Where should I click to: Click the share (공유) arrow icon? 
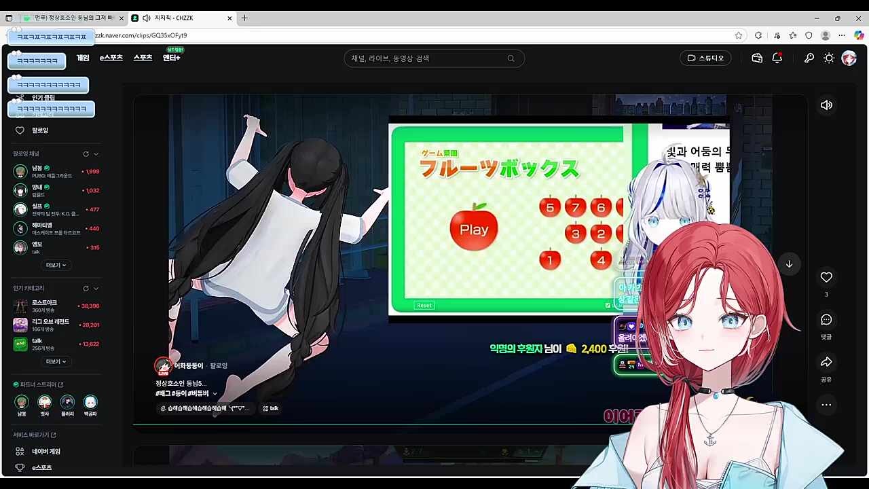pyautogui.click(x=826, y=362)
